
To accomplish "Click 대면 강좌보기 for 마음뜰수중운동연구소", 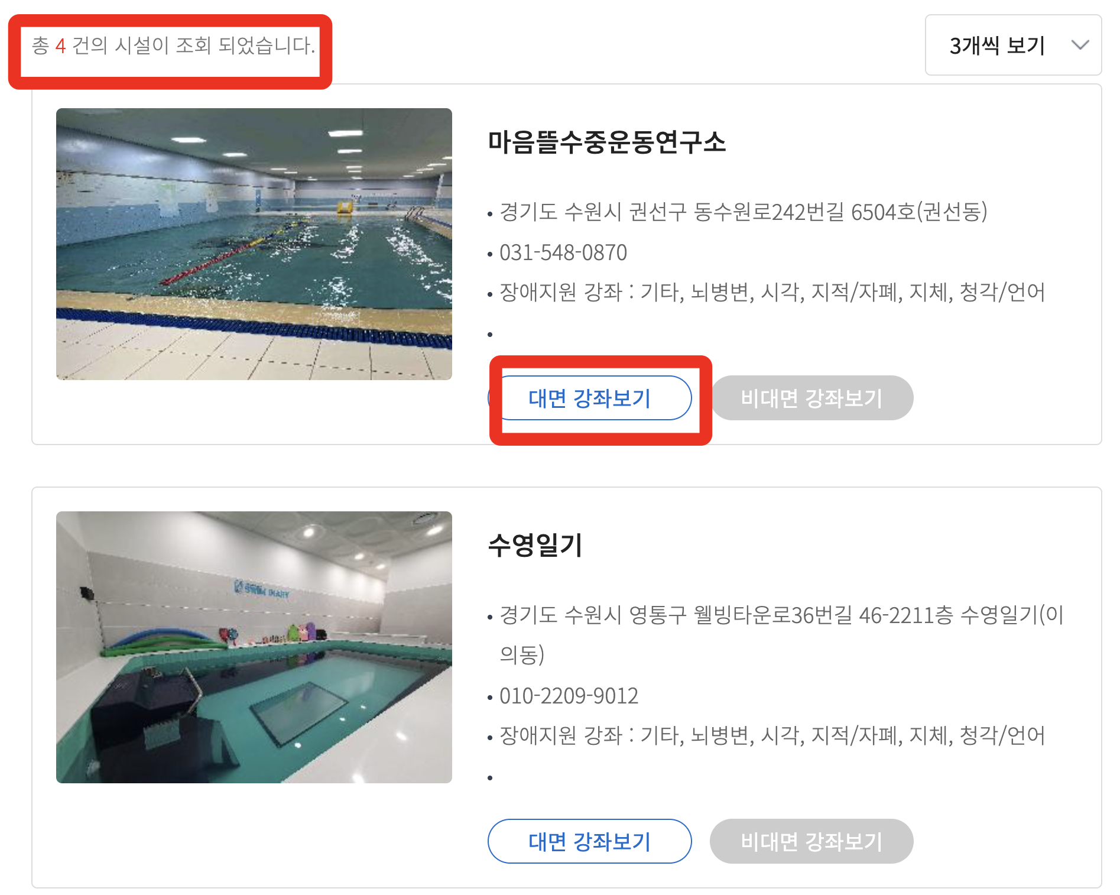I will [590, 398].
